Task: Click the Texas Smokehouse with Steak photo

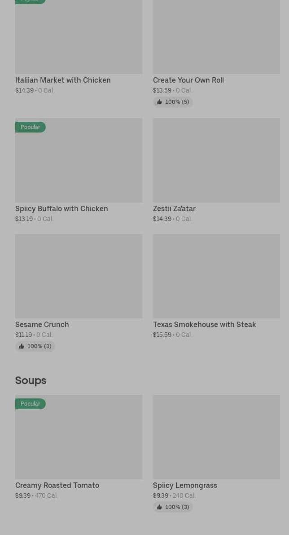Action: (216, 276)
